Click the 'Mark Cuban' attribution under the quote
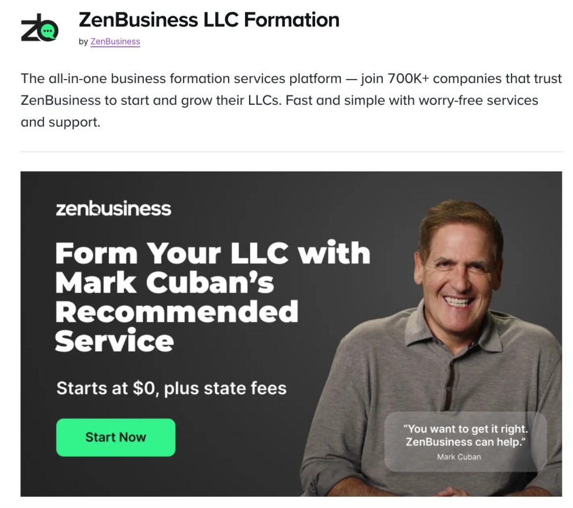This screenshot has width=573, height=508. pyautogui.click(x=459, y=457)
